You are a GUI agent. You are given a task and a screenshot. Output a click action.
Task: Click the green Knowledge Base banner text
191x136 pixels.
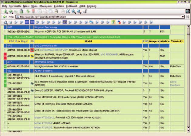point(64,37)
